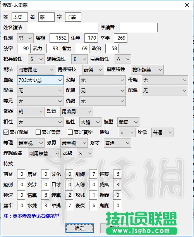Click the 容貌 field showing 1552
The height and width of the screenshot is (237, 194).
[59, 38]
